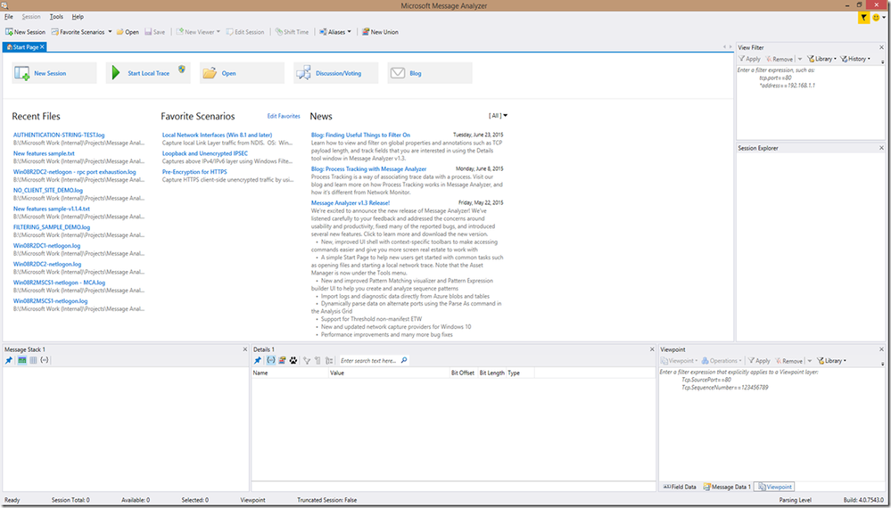The height and width of the screenshot is (508, 891).
Task: Click the pin icon in Message Stack 1
Action: click(x=9, y=360)
